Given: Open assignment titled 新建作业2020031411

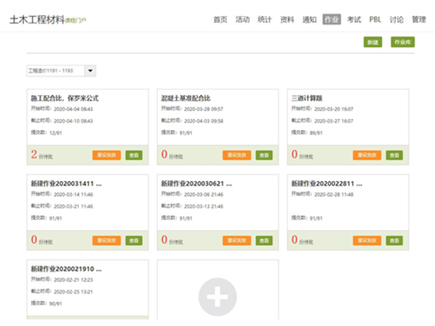Looking at the screenshot, I should (x=65, y=184).
